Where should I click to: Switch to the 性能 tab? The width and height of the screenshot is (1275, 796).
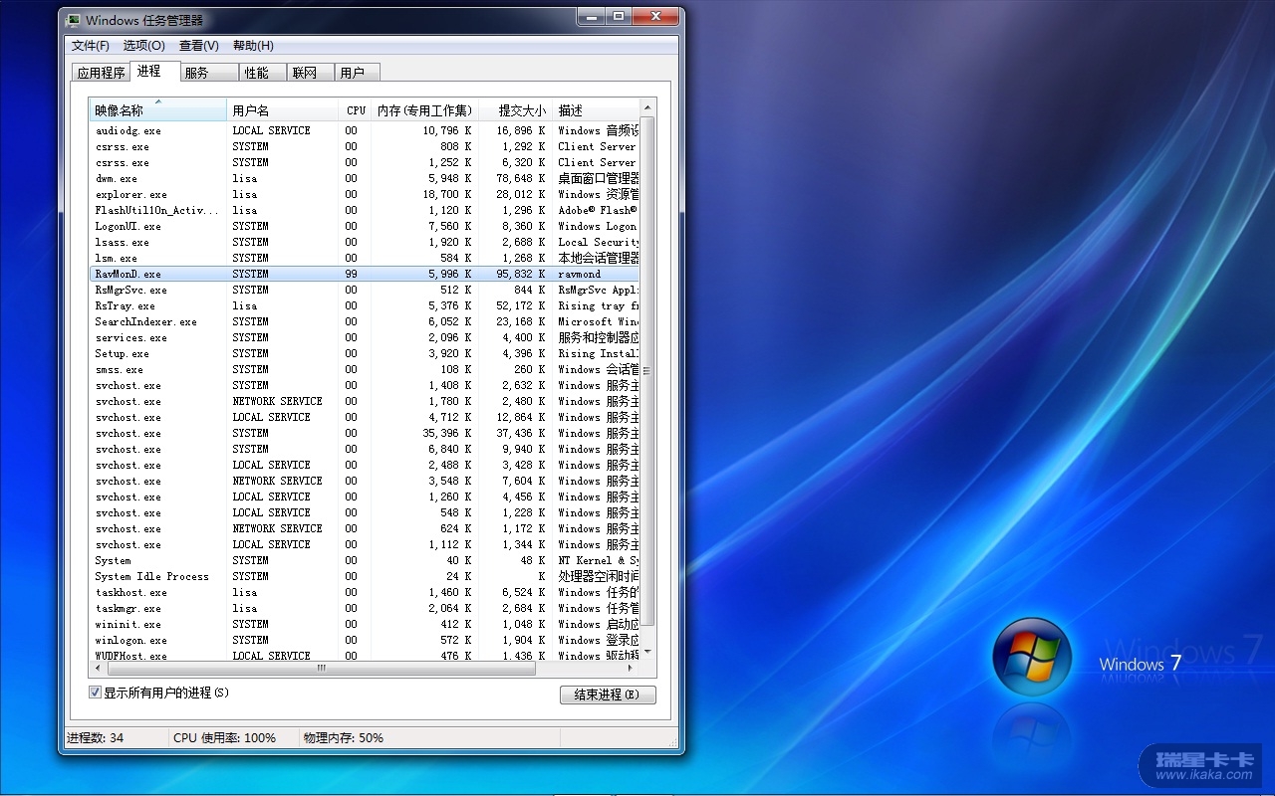(x=257, y=73)
